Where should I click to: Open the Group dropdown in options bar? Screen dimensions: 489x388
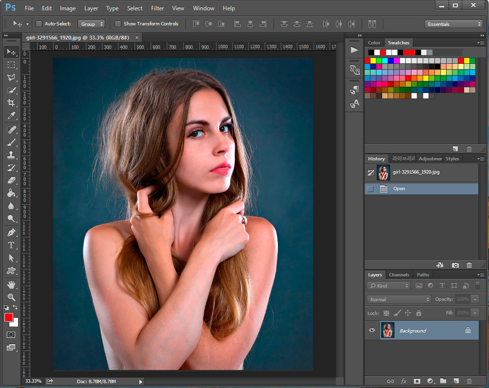pyautogui.click(x=91, y=24)
